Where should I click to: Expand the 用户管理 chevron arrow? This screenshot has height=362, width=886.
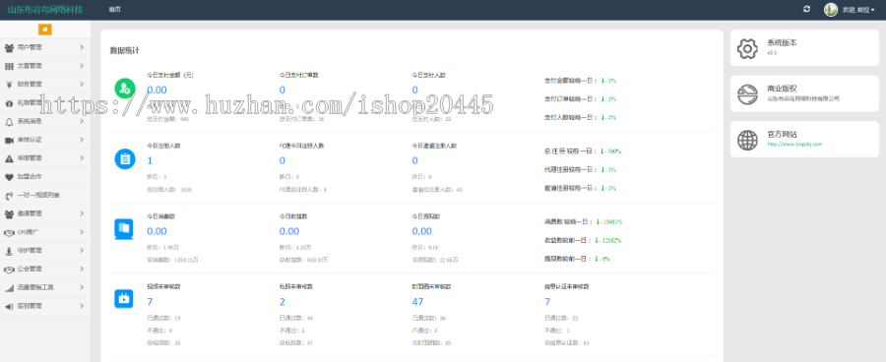point(82,47)
